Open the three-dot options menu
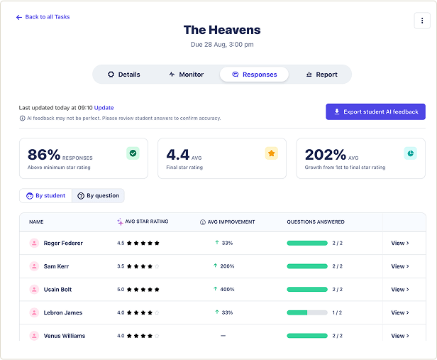The width and height of the screenshot is (437, 360). click(421, 21)
